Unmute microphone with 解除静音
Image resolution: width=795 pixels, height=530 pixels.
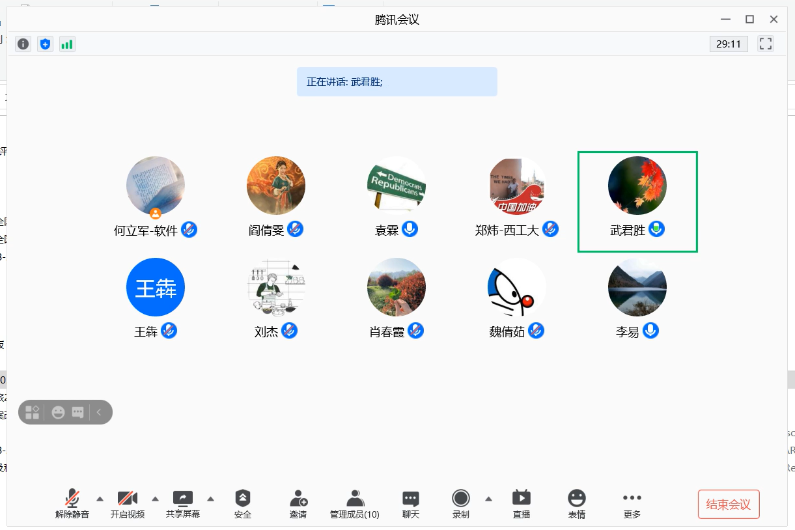click(72, 504)
